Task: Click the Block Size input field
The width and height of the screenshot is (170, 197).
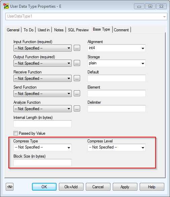Action: [42, 162]
